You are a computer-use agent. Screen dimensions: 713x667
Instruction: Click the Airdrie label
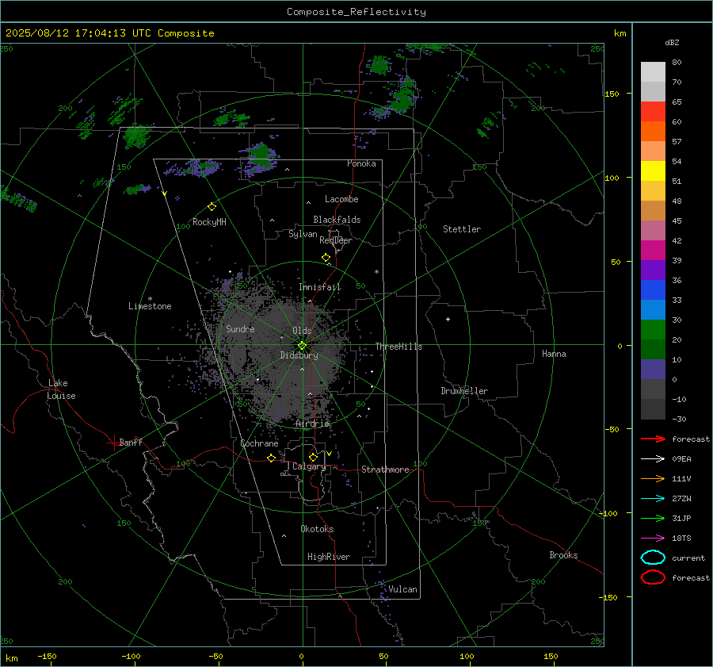(312, 424)
